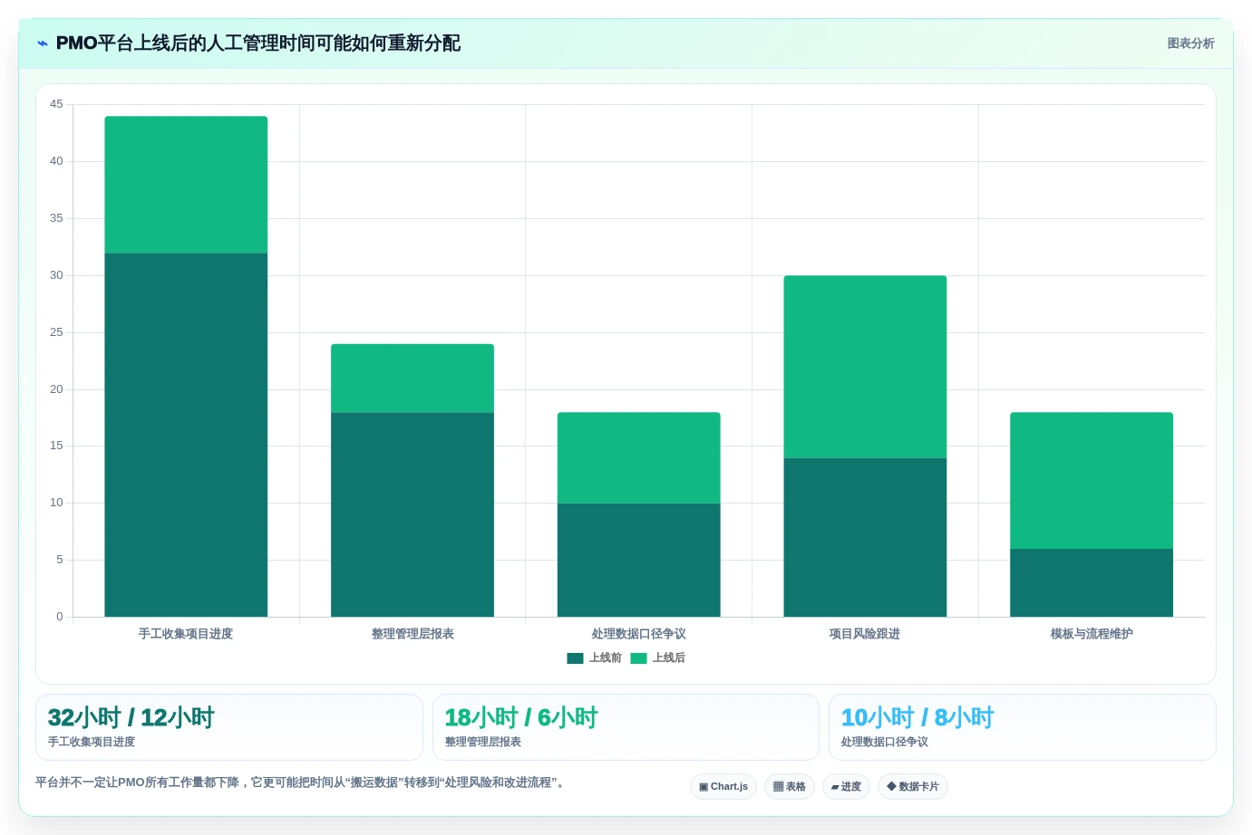Click the 模板与流程维护 x-axis label
Screen dimensions: 1252x835
pos(1092,634)
